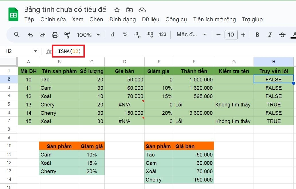Select cell with Truy vấn lỗi header
Screen dimensions: 296x189
pyautogui.click(x=274, y=71)
